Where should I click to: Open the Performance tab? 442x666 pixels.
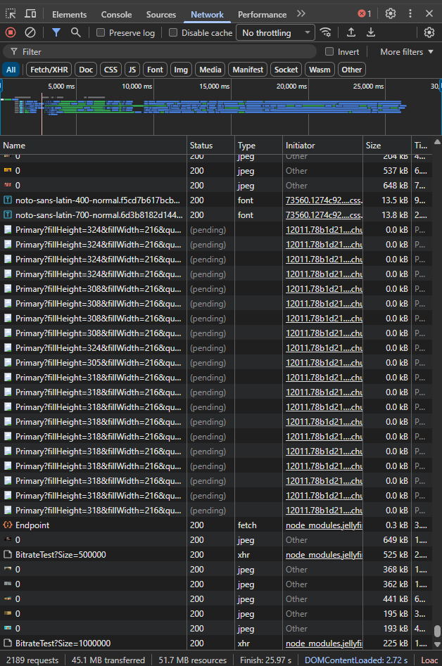tap(262, 15)
